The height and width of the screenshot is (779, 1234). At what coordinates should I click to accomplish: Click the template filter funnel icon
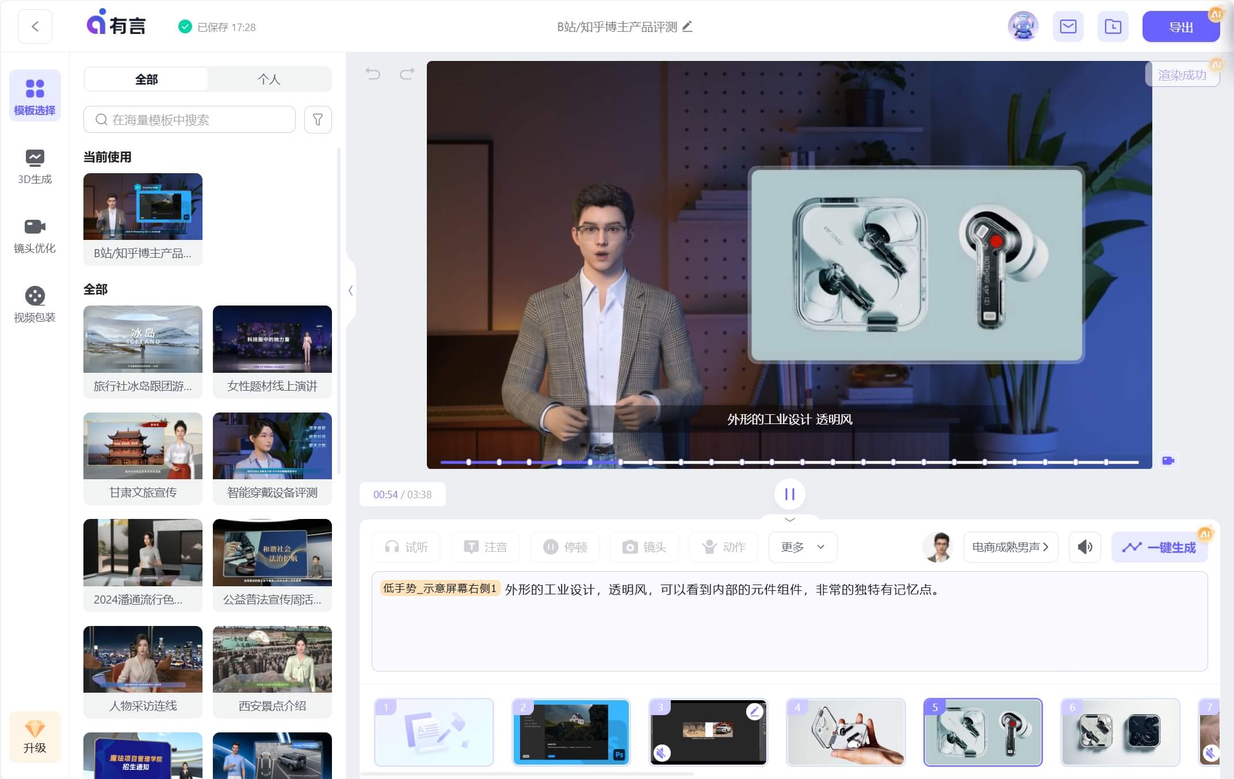318,120
